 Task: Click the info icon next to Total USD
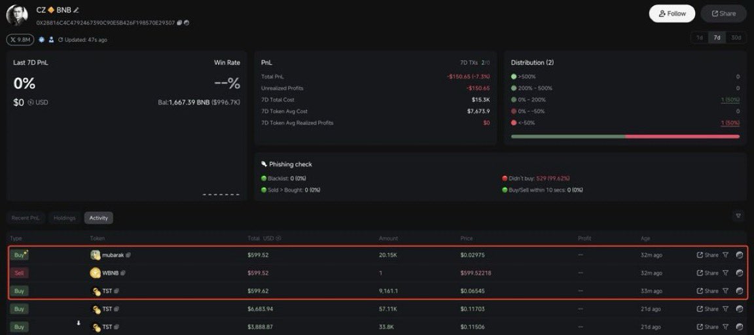pos(279,239)
